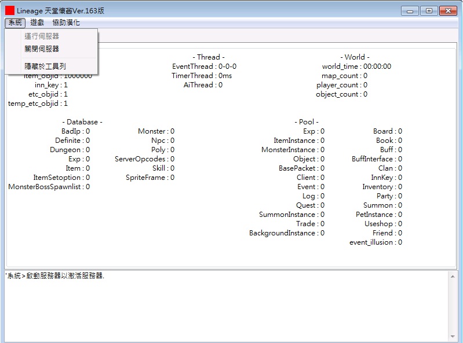Open the 系統 menu
463x343 pixels.
15,23
